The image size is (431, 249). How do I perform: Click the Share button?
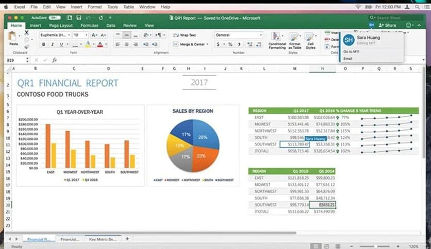pos(388,25)
